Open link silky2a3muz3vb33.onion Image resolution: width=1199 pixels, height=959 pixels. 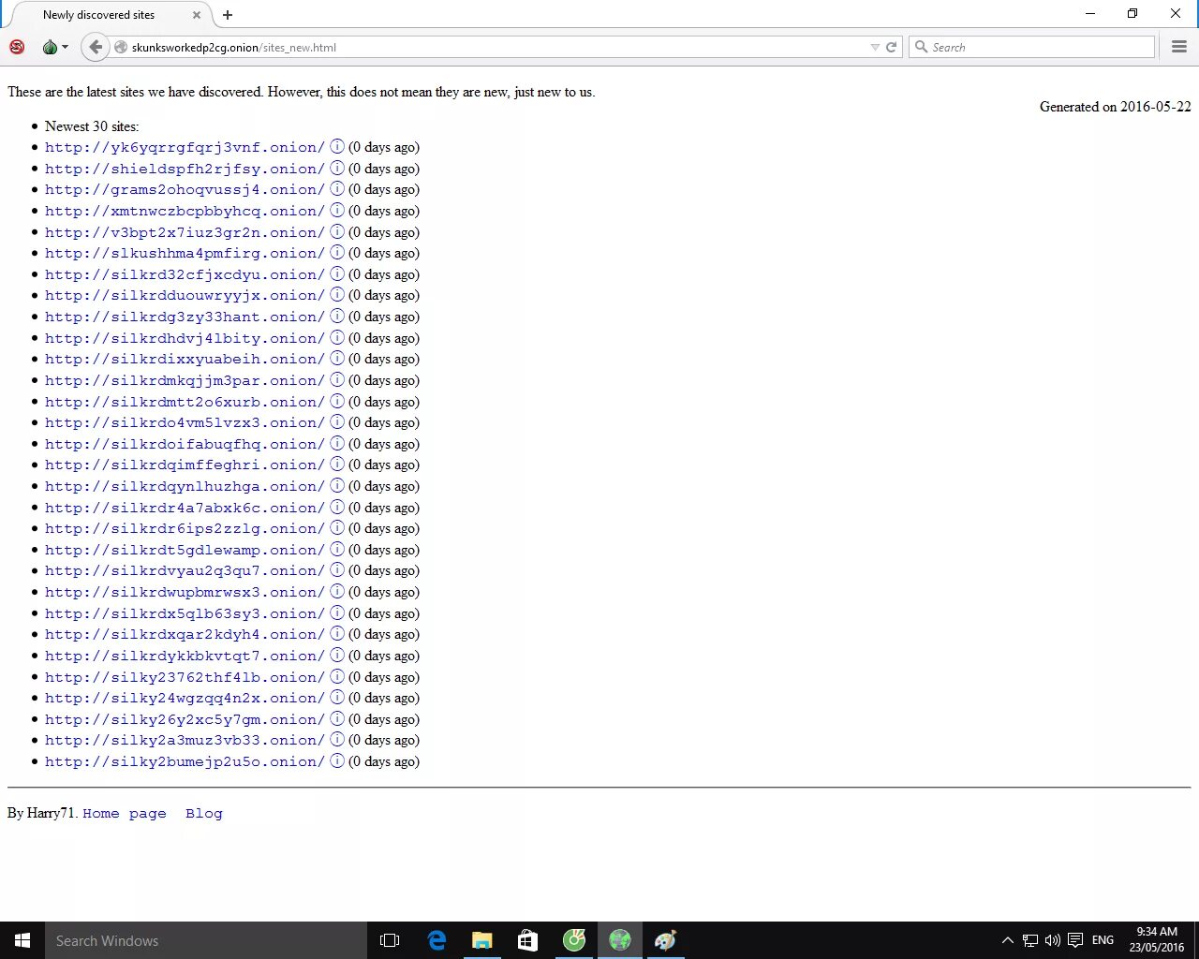[185, 740]
